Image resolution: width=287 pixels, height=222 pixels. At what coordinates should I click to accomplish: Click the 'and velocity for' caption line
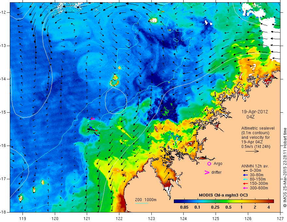[x=255, y=137]
